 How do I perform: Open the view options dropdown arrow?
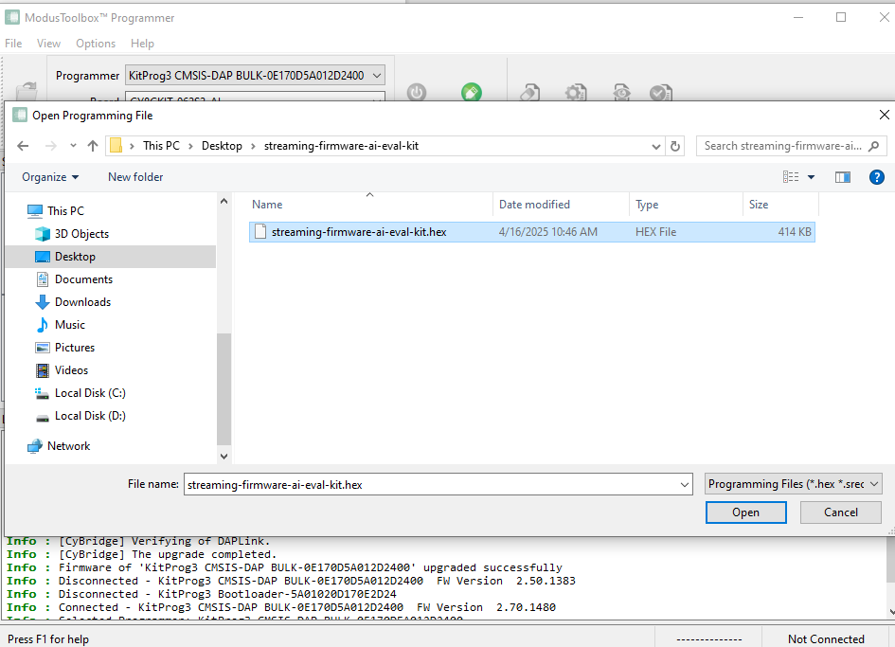point(811,177)
